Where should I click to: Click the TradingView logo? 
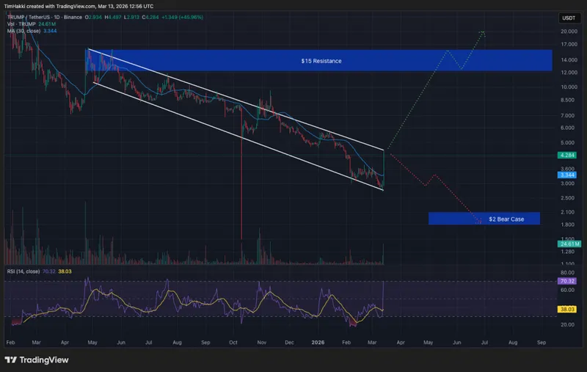[x=37, y=360]
